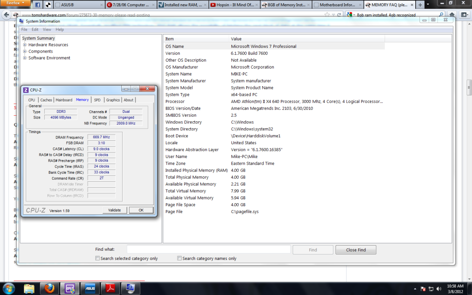472x295 pixels.
Task: Open the Firefox application menu button
Action: tap(15, 3)
